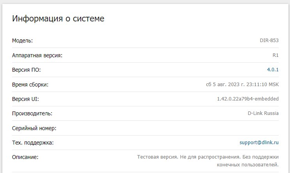The image size is (290, 173).
Task: Click the 'Тестовая версия.' description text
Action: point(157,157)
